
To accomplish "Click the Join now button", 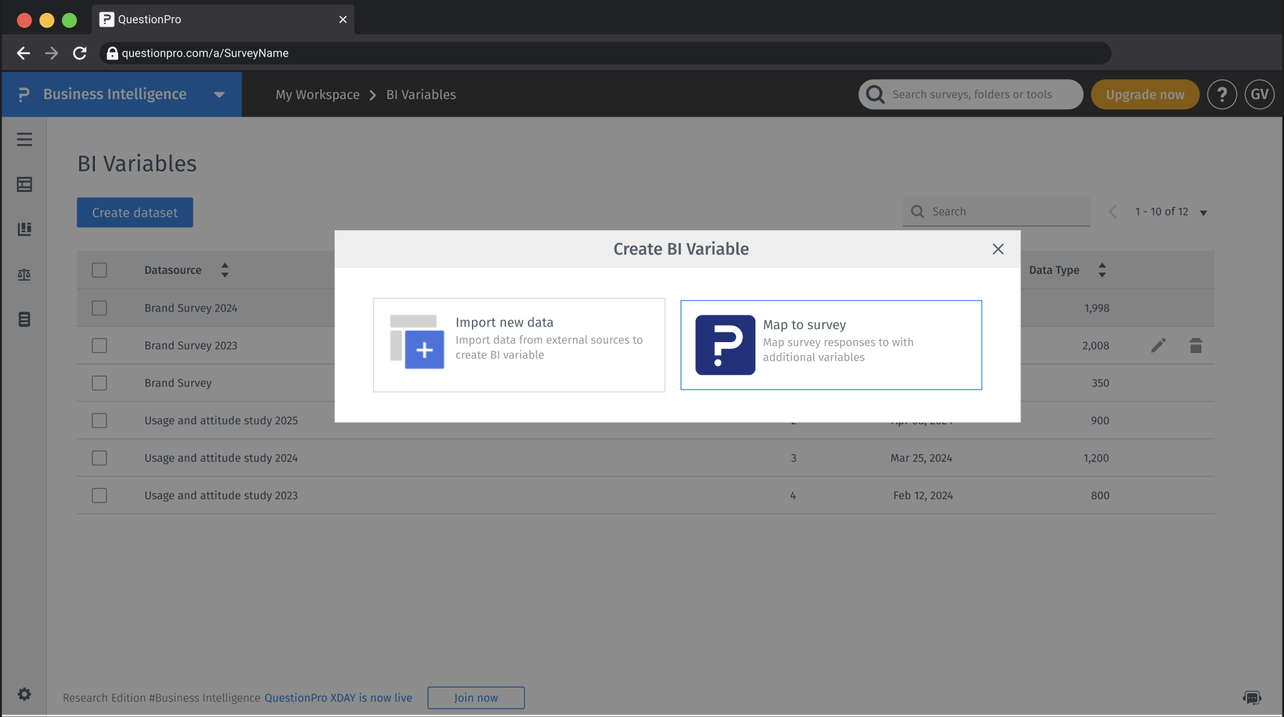I will [476, 698].
